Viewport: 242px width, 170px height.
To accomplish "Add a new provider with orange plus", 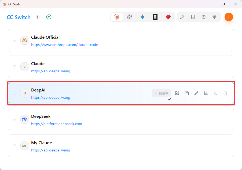I will pyautogui.click(x=229, y=17).
